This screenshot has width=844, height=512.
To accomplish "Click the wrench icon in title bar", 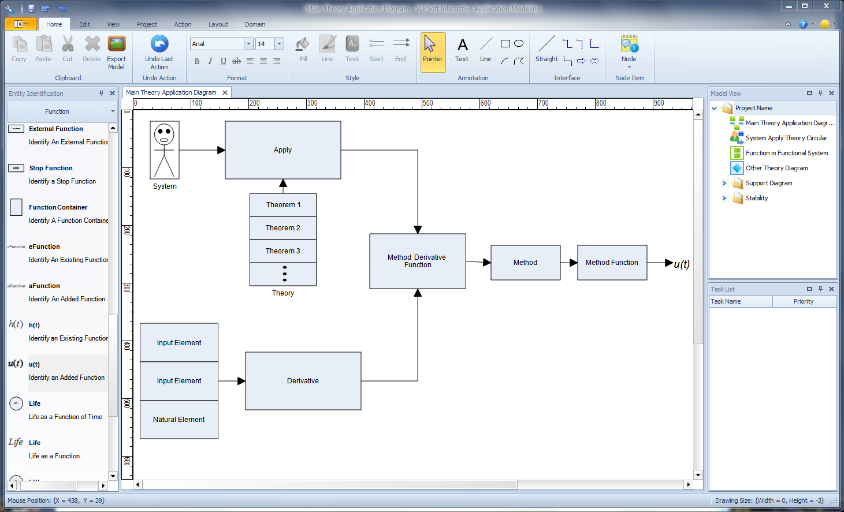I will pyautogui.click(x=9, y=9).
